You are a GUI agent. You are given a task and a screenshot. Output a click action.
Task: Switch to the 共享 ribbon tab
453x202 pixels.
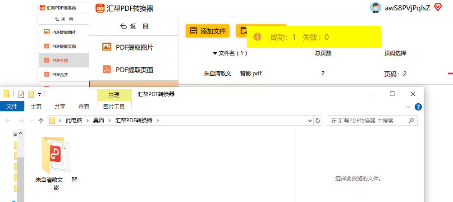tap(60, 106)
